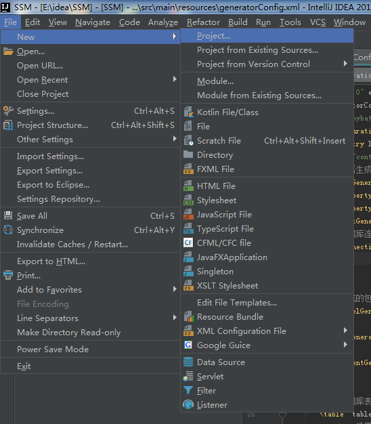Click the IntelliJ IDEA logo in title bar
The height and width of the screenshot is (424, 371).
5,7
